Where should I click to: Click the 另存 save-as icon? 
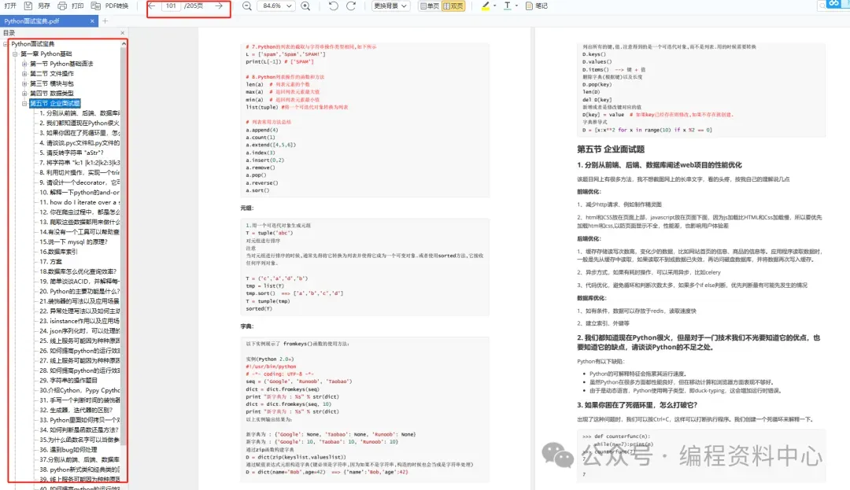coord(28,6)
